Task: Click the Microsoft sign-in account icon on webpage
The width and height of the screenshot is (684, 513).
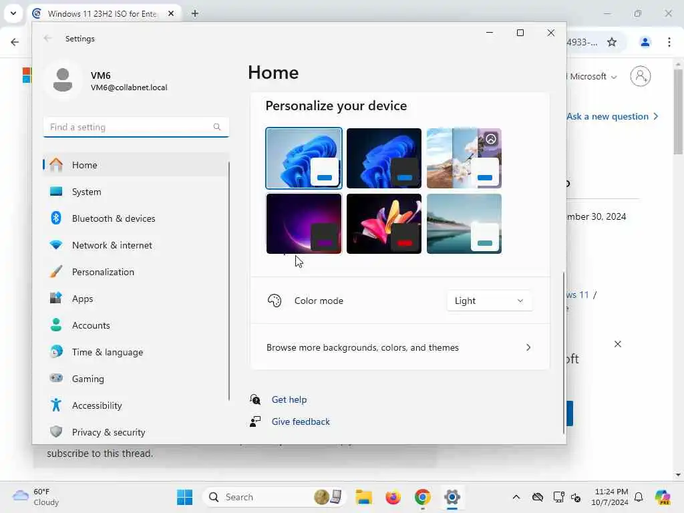Action: point(641,76)
